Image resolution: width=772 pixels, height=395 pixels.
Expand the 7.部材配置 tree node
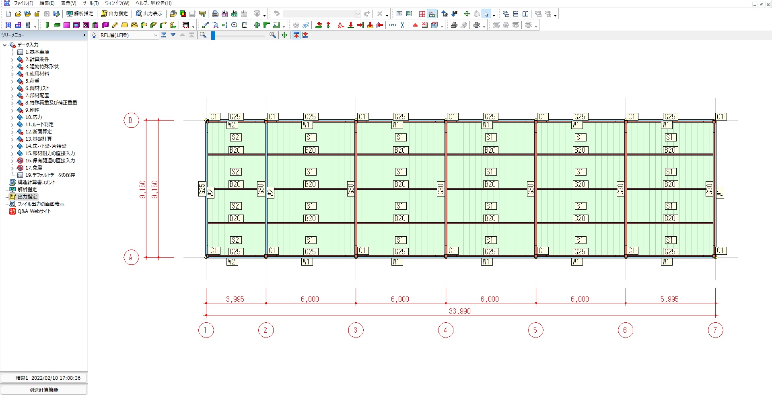12,96
